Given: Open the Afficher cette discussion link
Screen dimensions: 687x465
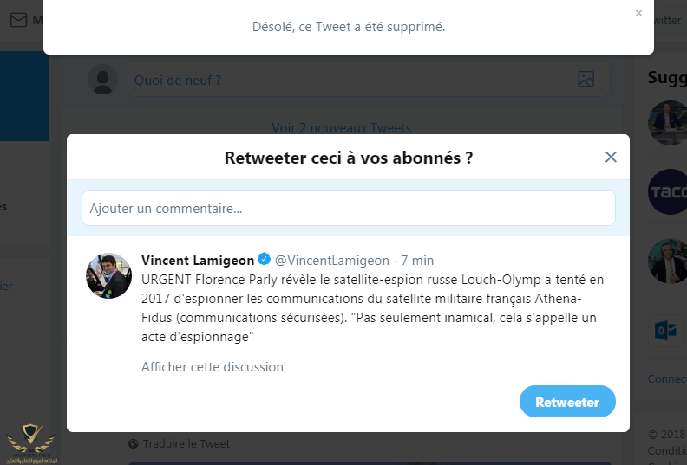Looking at the screenshot, I should pyautogui.click(x=213, y=367).
